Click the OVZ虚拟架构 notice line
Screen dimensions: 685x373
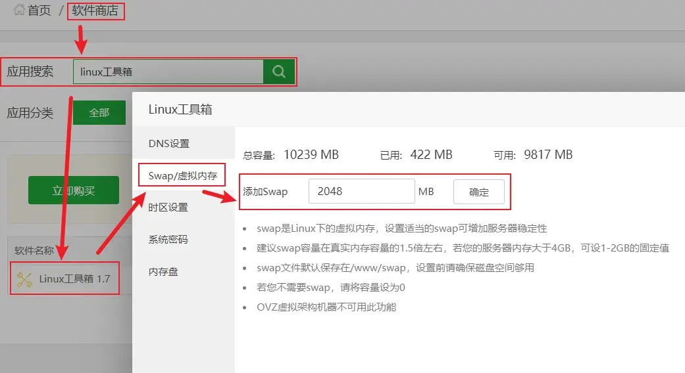[x=326, y=307]
